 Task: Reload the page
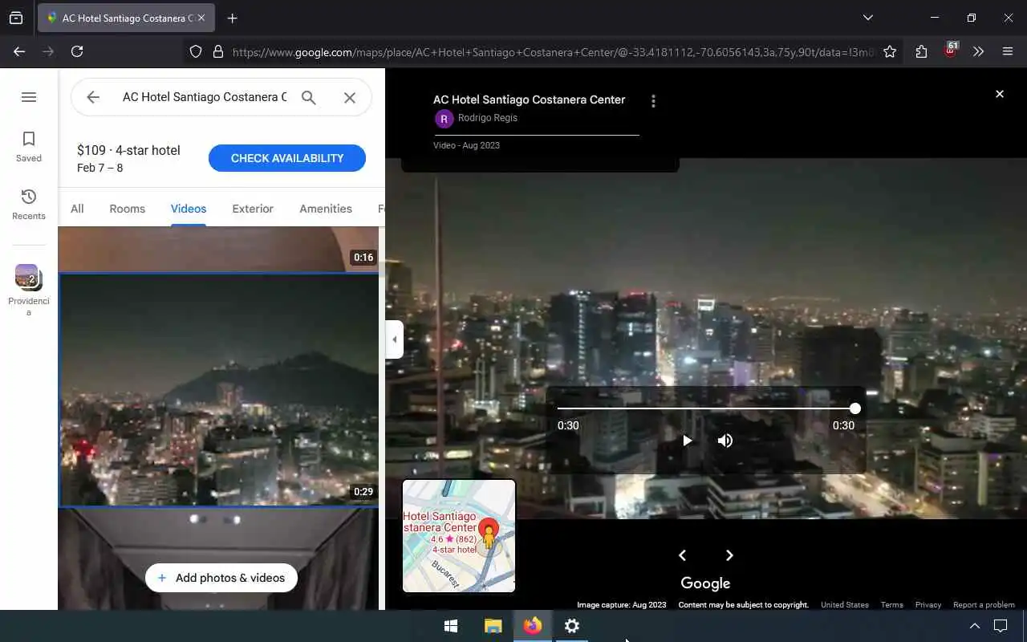tap(77, 51)
